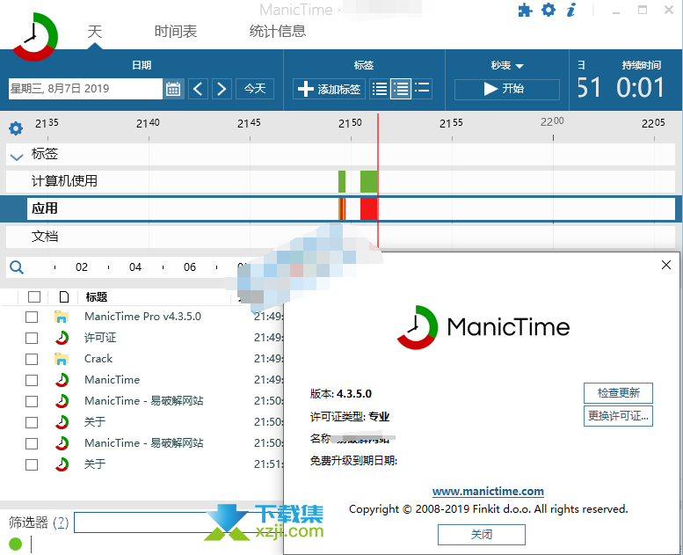Image resolution: width=683 pixels, height=555 pixels.
Task: Close the About dialog with X
Action: (666, 265)
